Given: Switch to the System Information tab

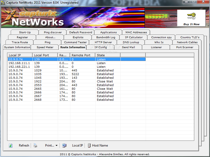Looking at the screenshot, I should pos(17,47).
